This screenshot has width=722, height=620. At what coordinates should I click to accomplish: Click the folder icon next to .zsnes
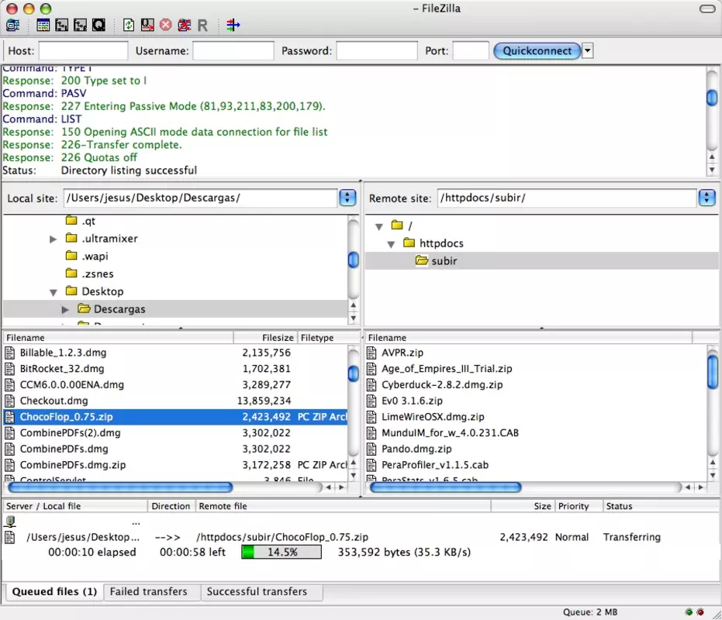pyautogui.click(x=71, y=274)
